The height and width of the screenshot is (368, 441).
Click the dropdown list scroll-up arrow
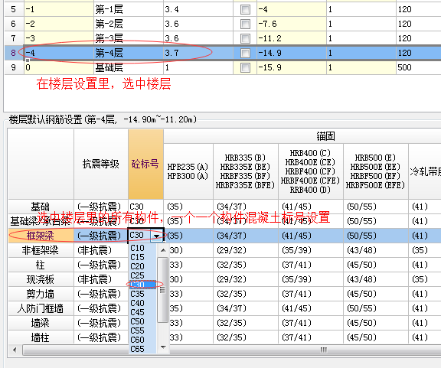click(x=163, y=250)
